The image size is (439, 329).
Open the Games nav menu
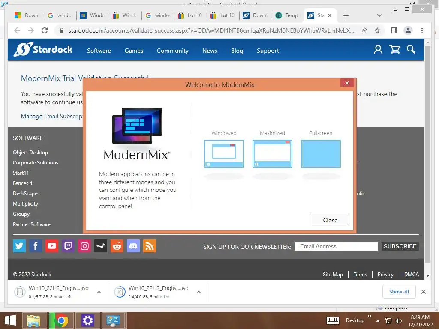(134, 51)
